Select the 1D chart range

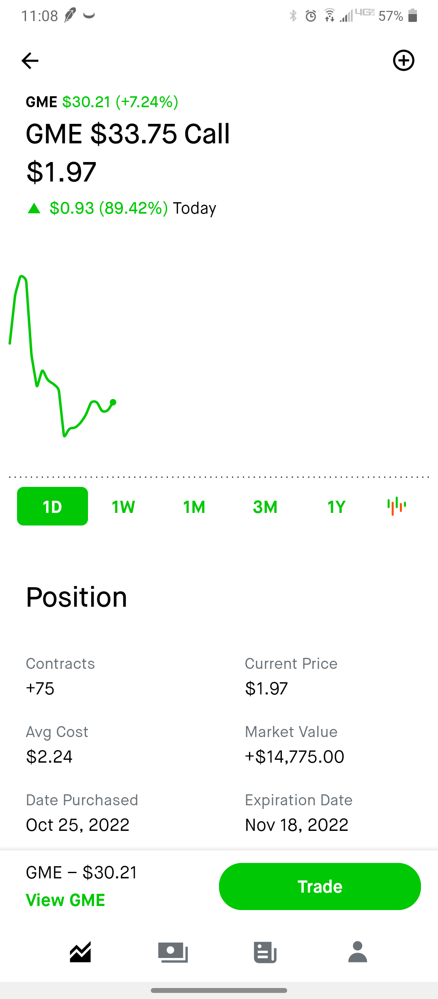click(52, 506)
